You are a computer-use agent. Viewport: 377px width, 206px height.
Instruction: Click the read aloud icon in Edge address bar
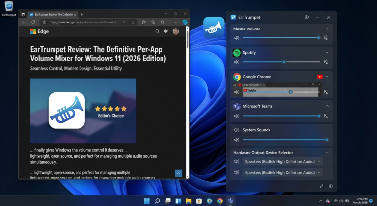click(124, 22)
